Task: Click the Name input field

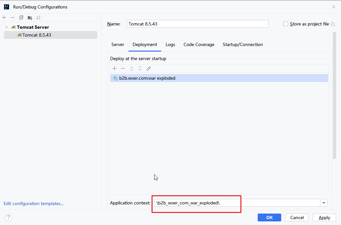Action: (197, 24)
